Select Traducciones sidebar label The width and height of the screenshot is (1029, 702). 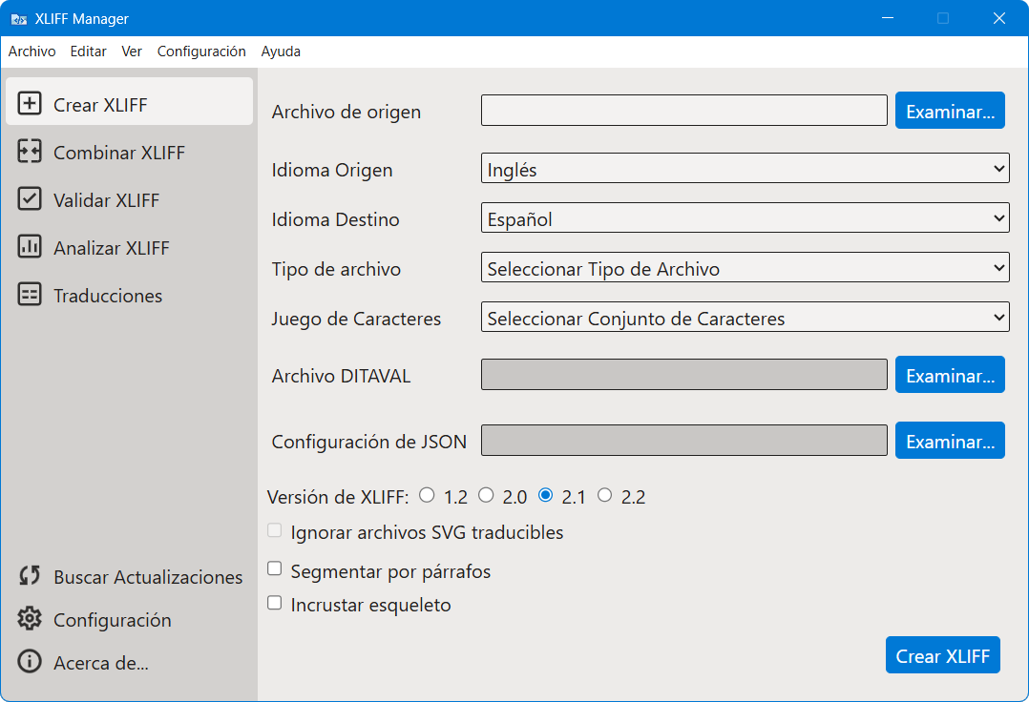click(x=108, y=297)
